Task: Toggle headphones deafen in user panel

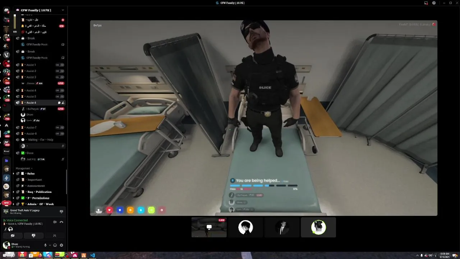Action: (x=55, y=245)
